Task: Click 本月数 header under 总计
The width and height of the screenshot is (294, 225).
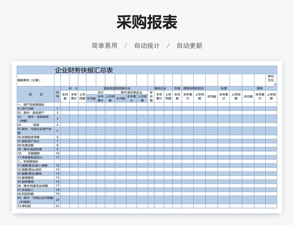Action: point(65,97)
